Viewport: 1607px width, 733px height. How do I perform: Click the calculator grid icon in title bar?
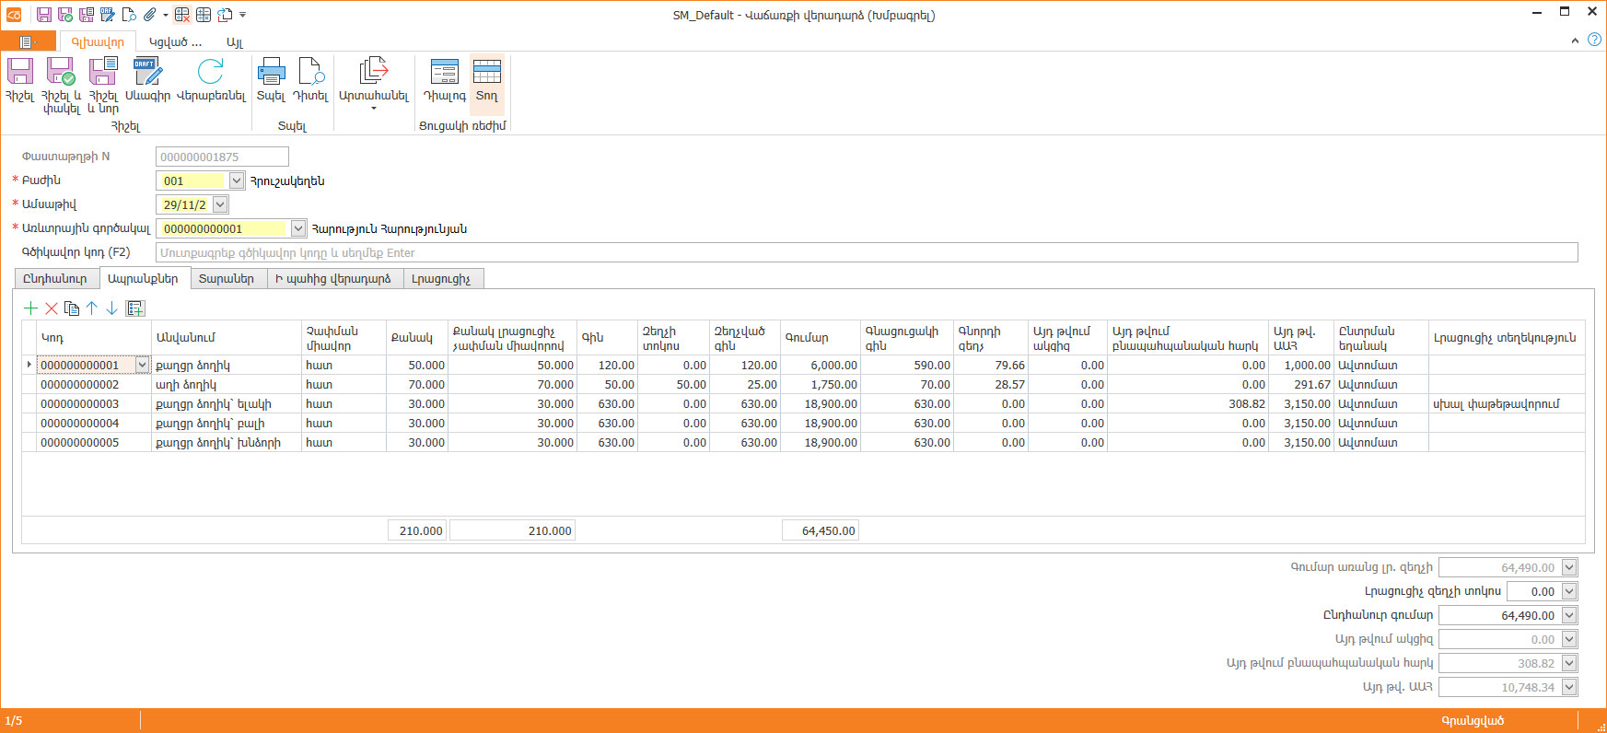click(x=204, y=15)
